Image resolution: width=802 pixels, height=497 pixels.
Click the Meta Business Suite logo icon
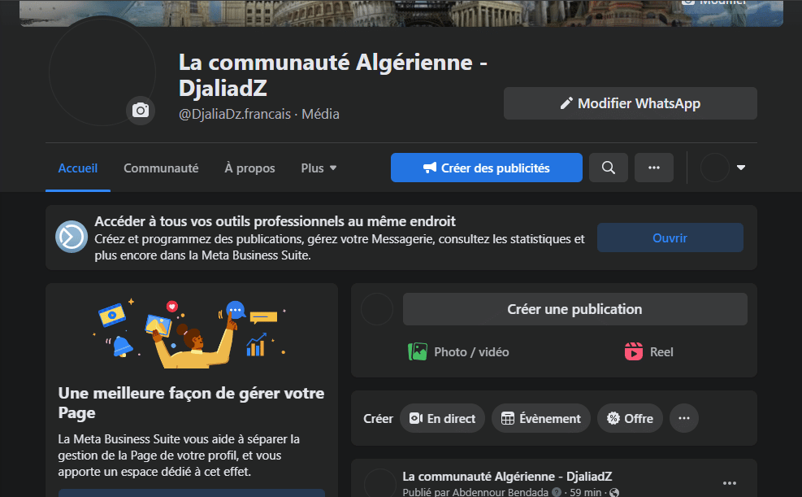(72, 237)
